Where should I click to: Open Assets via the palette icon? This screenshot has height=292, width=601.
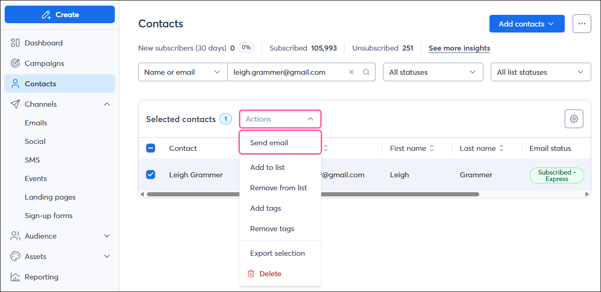click(15, 256)
